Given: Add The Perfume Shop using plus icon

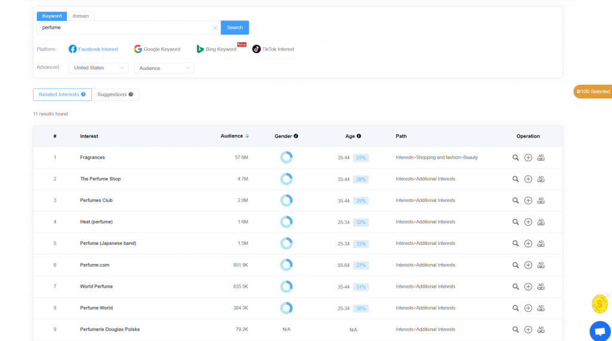Looking at the screenshot, I should tap(528, 179).
